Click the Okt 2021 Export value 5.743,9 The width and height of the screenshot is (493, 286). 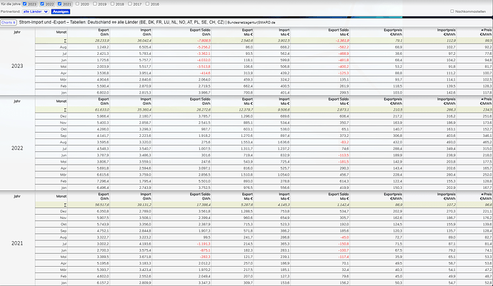[x=103, y=225]
